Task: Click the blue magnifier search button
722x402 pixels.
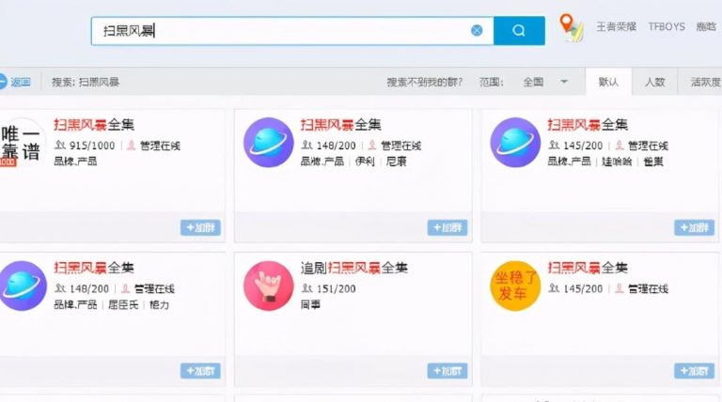Action: [x=519, y=30]
